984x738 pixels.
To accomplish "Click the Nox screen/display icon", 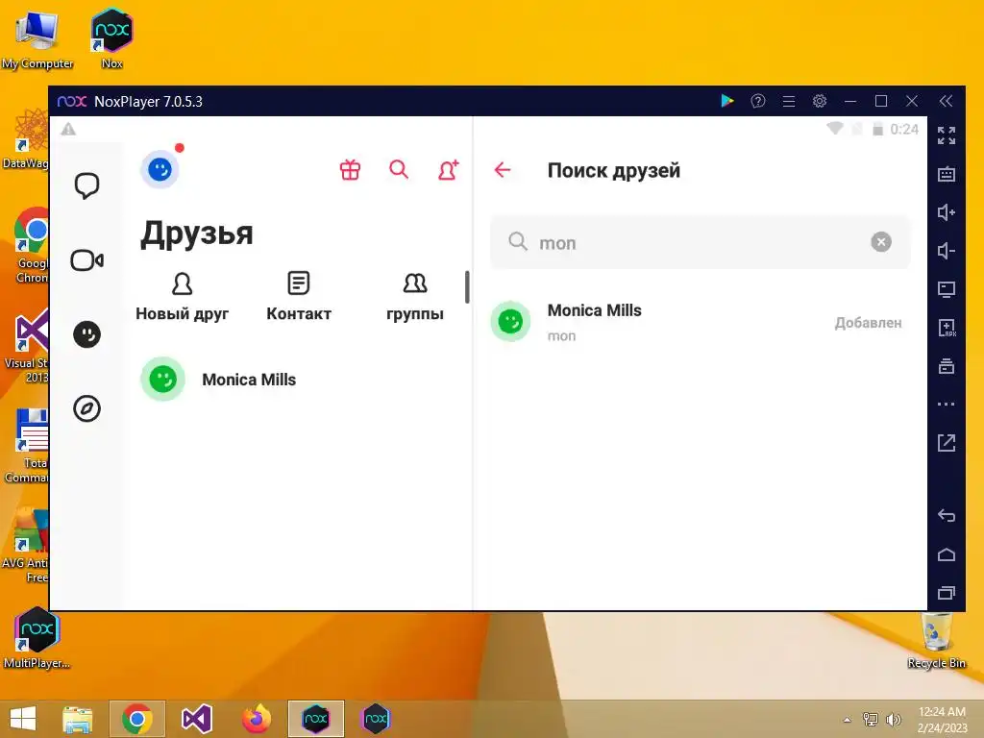I will click(947, 289).
